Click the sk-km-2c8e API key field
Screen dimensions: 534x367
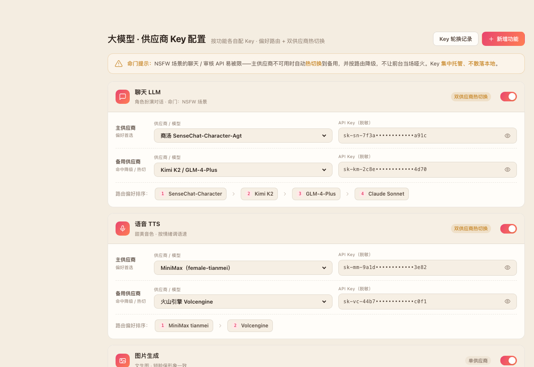(x=428, y=170)
